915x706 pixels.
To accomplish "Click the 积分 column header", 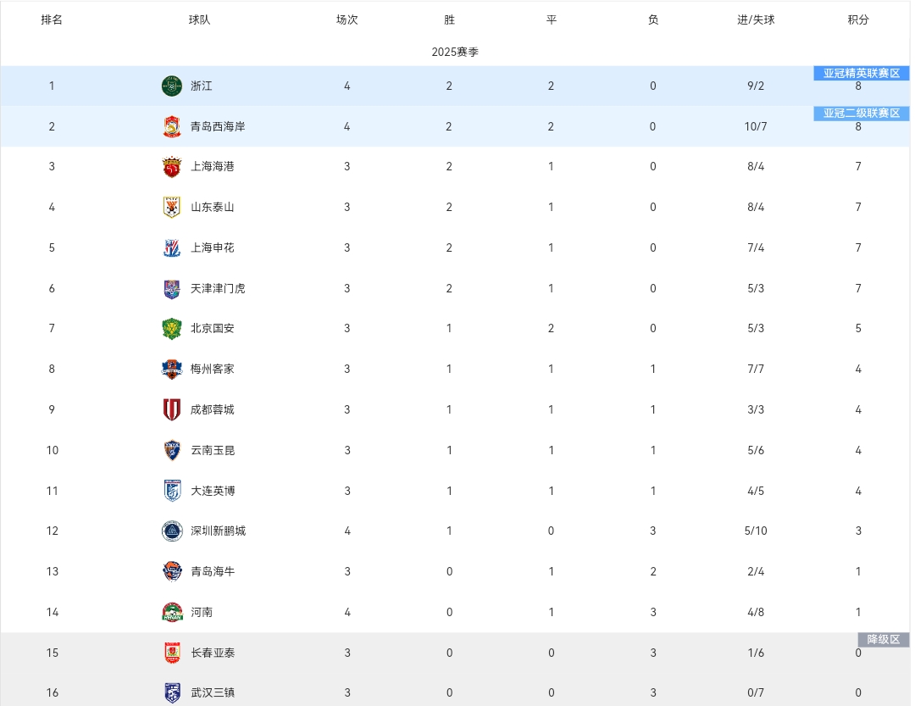I will click(x=858, y=19).
